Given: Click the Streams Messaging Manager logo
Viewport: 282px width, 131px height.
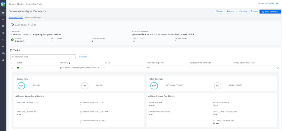Looking at the screenshot, I should coord(3,4).
